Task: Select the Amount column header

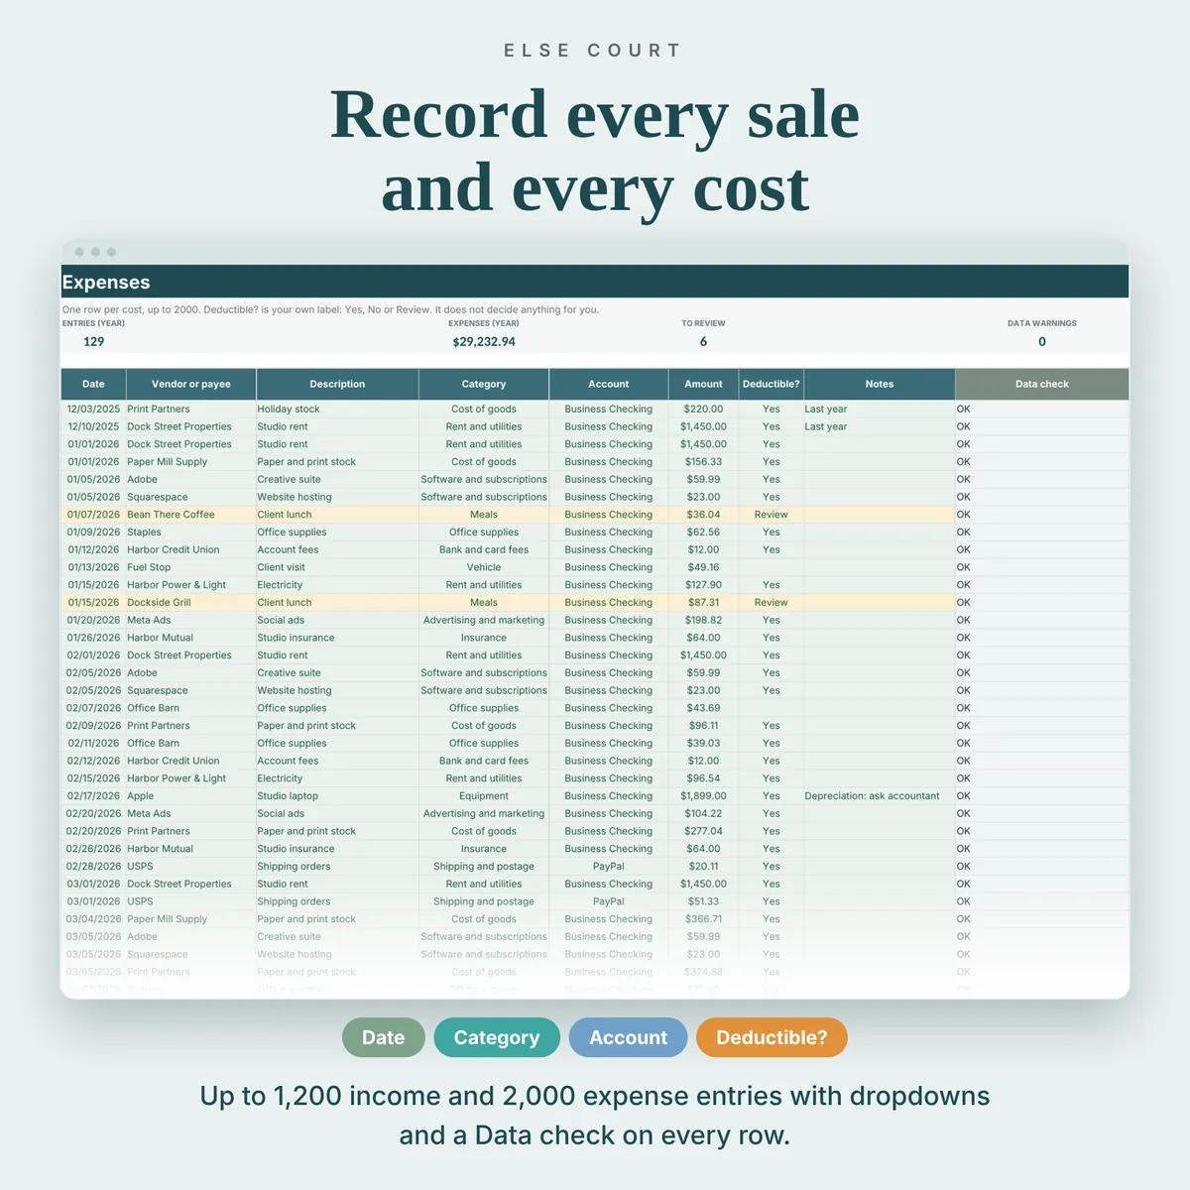Action: [x=703, y=384]
